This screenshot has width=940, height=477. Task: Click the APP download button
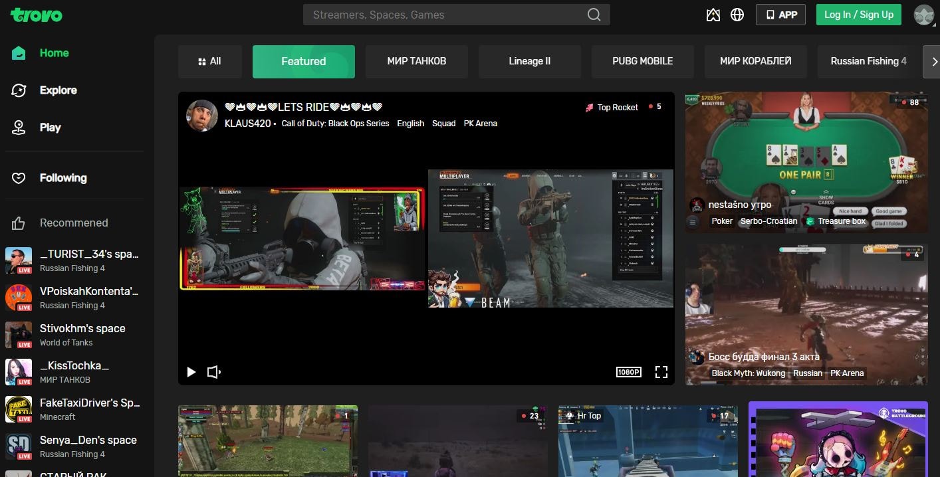point(780,15)
